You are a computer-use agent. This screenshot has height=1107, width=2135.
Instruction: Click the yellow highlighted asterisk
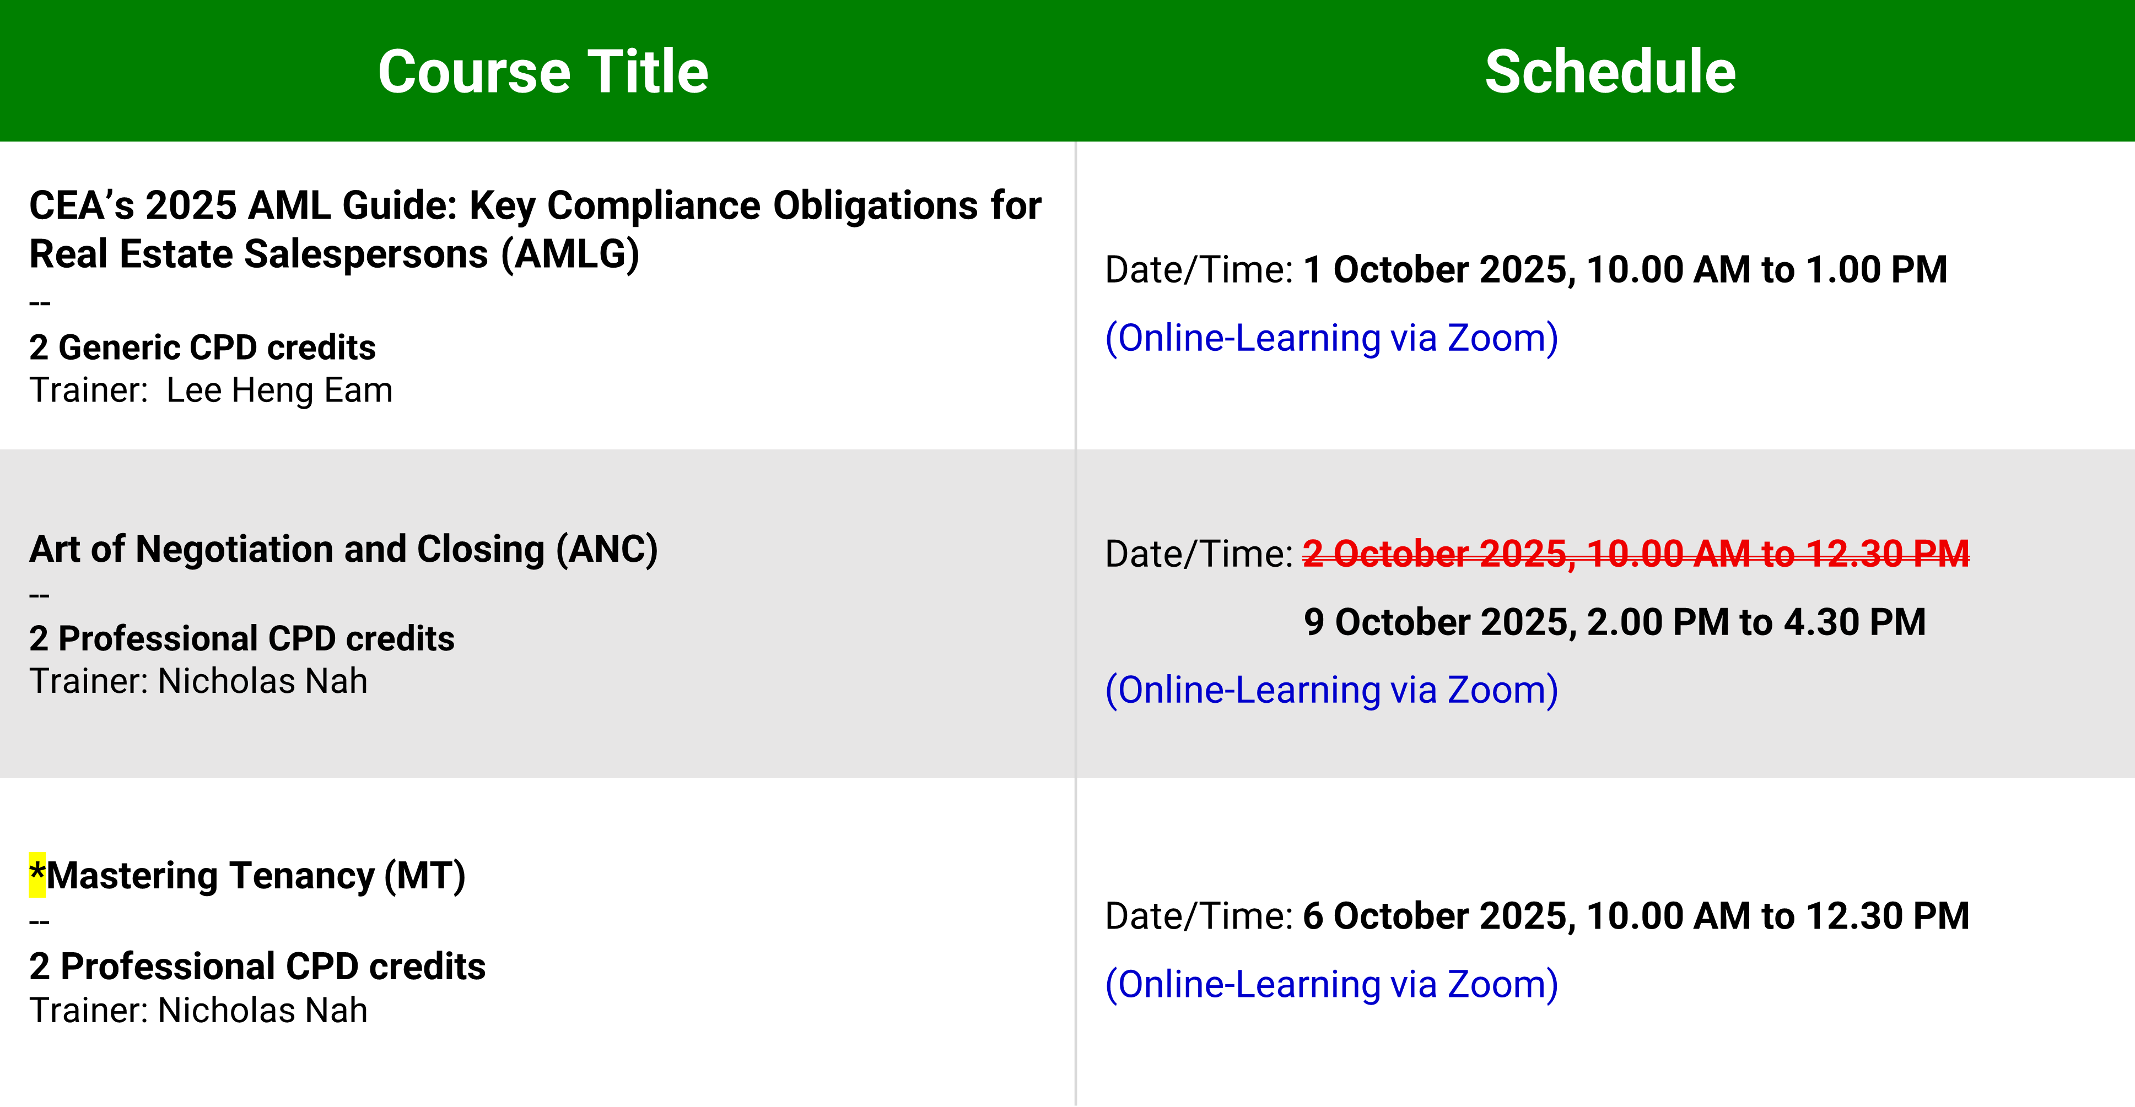click(37, 875)
